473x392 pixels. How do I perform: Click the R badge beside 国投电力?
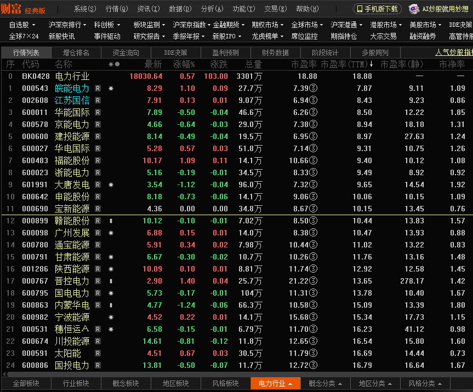tap(98, 366)
